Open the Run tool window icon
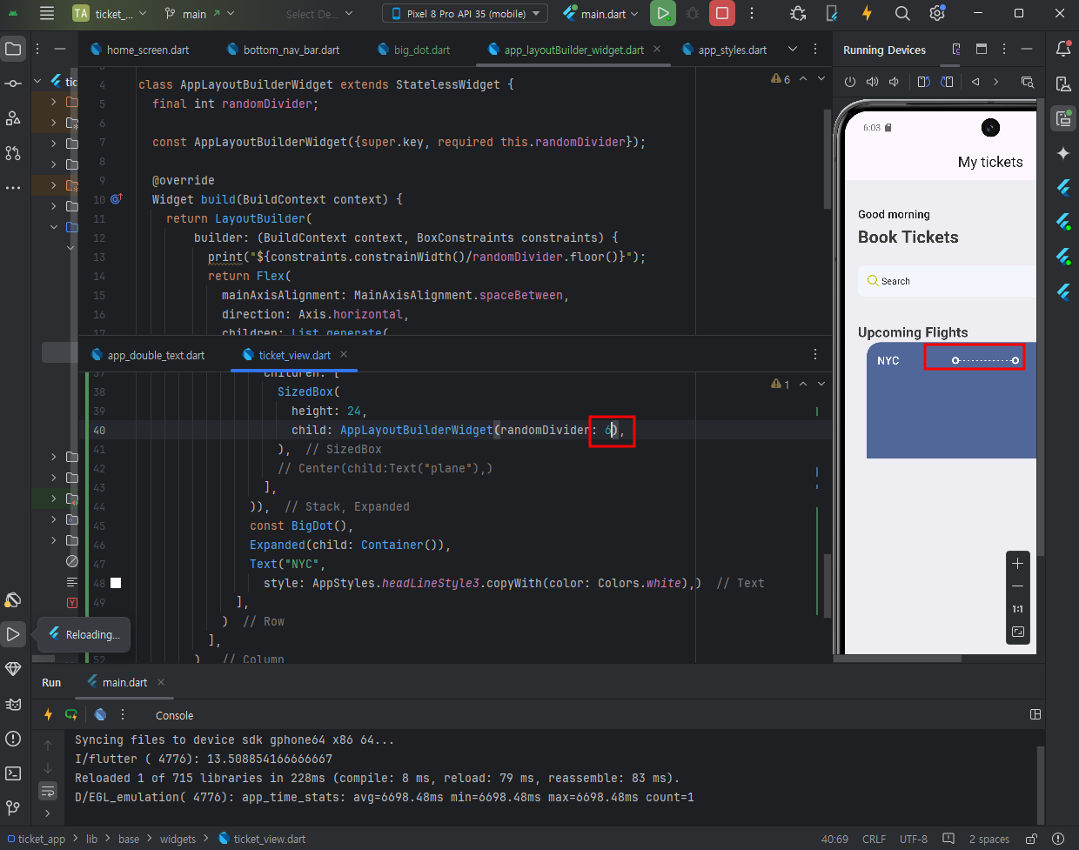This screenshot has height=850, width=1079. (x=13, y=634)
